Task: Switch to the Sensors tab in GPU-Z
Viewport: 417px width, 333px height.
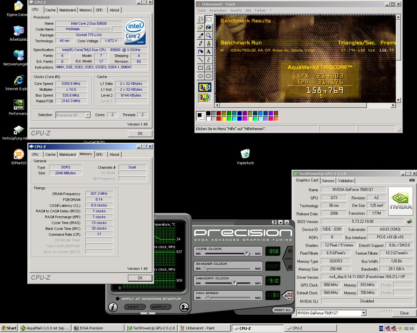Action: coord(328,181)
